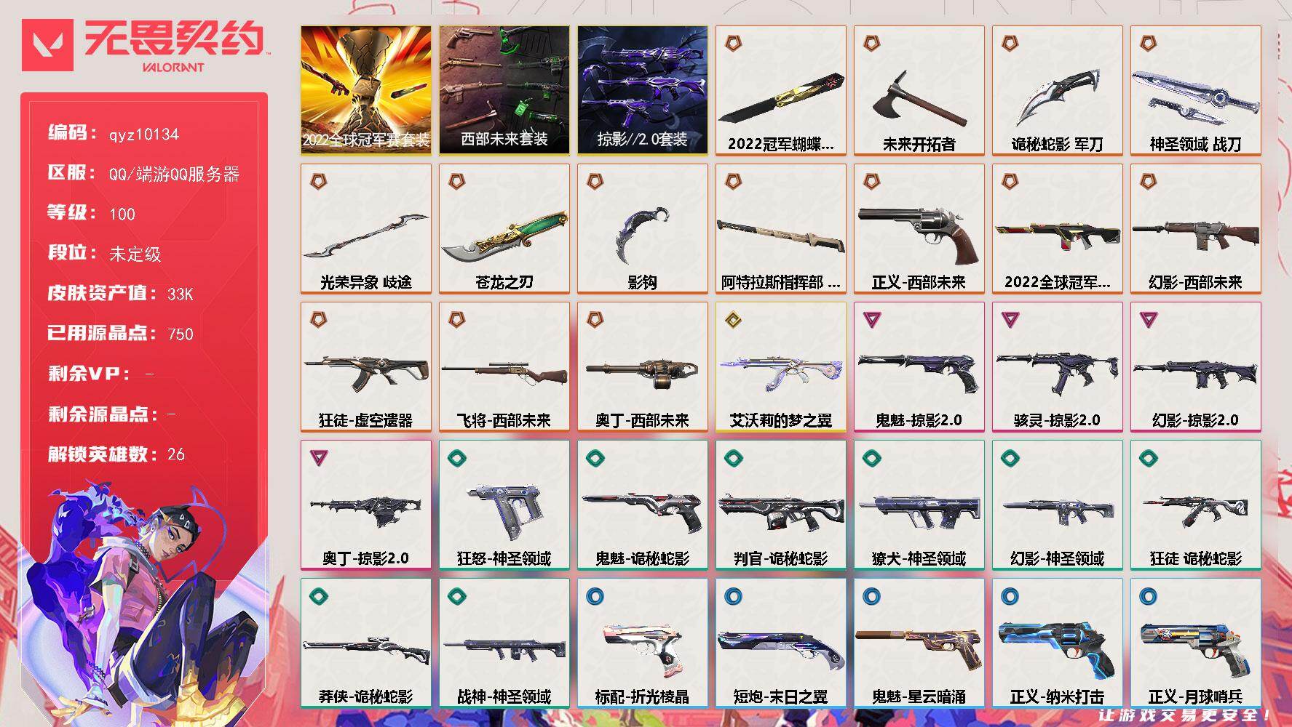Click the 神圣领域 战刀 blade icon
The width and height of the screenshot is (1292, 727).
(1195, 96)
